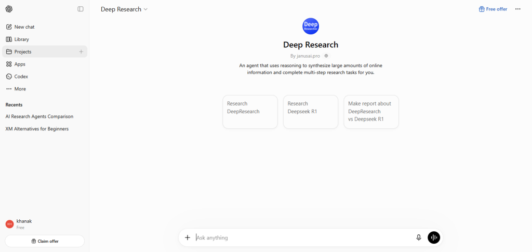Viewport: 532px width, 252px height.
Task: Click the Recents heading
Action: click(x=14, y=105)
